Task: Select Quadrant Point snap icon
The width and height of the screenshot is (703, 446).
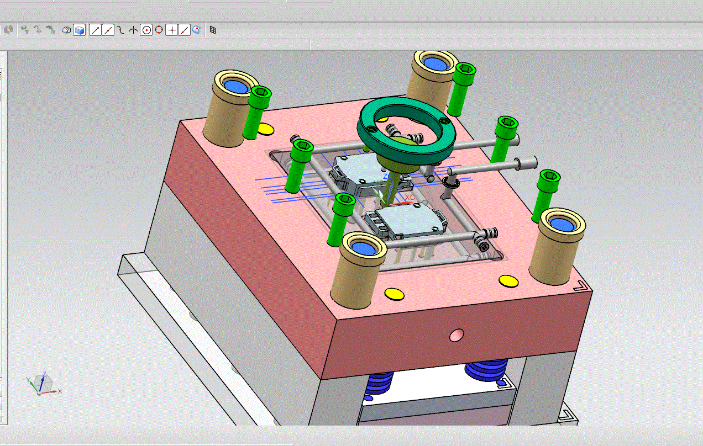Action: point(159,30)
